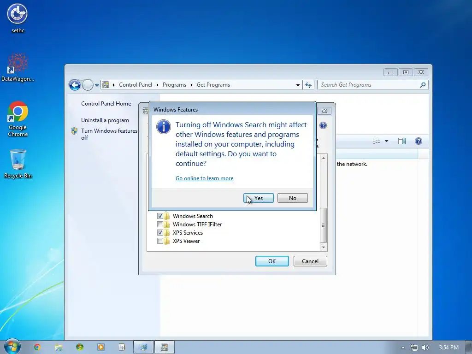Image resolution: width=472 pixels, height=354 pixels.
Task: Select the XPS Viewer label
Action: (x=186, y=241)
